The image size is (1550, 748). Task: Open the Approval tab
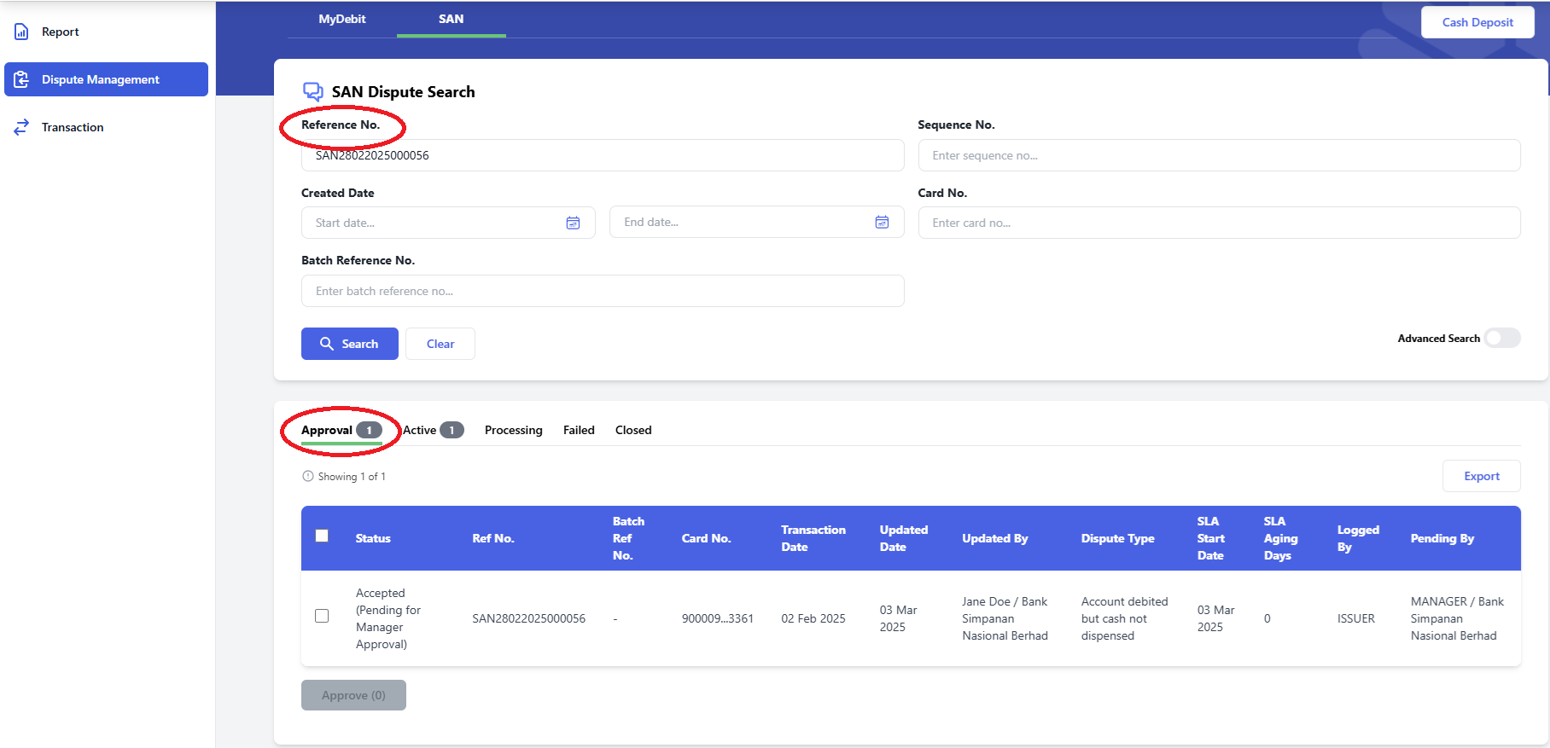tap(341, 430)
